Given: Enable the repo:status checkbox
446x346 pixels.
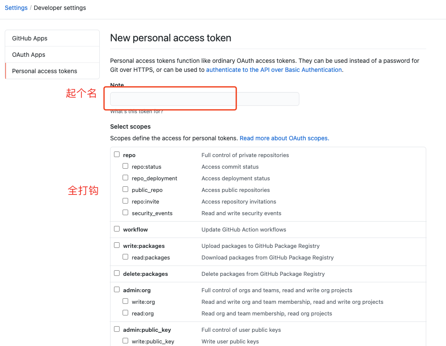Looking at the screenshot, I should point(126,166).
